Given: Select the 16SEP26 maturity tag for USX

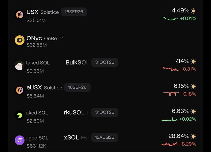Looking at the screenshot, I should (x=74, y=12).
